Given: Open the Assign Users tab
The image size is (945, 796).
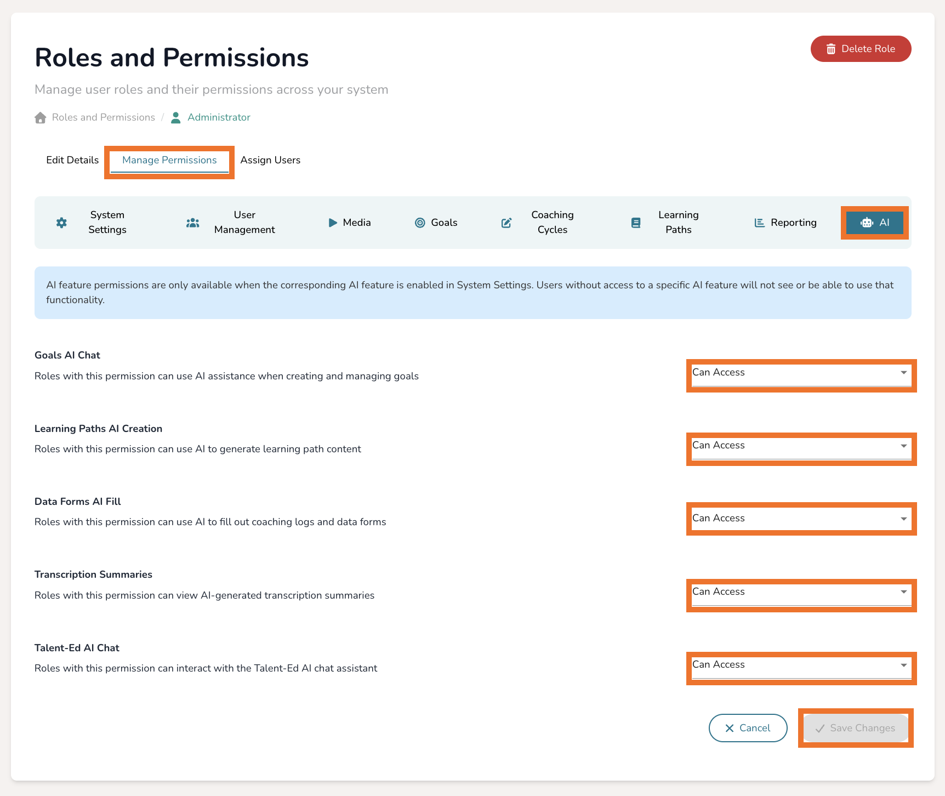Looking at the screenshot, I should (270, 160).
